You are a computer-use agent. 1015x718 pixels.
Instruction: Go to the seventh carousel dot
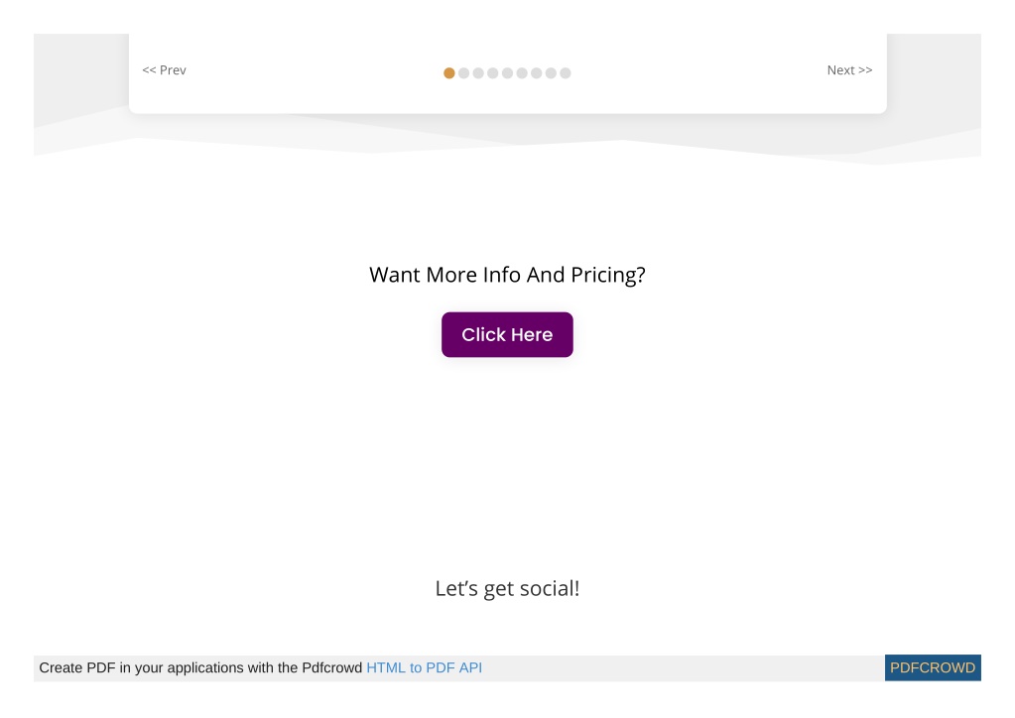point(537,73)
